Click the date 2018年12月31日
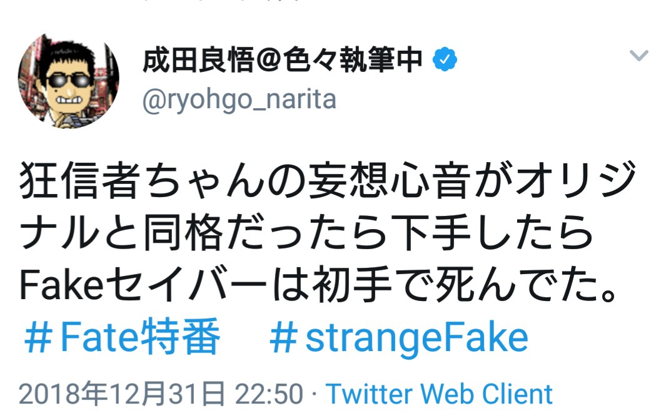Screen dimensions: 671x418 [123, 395]
